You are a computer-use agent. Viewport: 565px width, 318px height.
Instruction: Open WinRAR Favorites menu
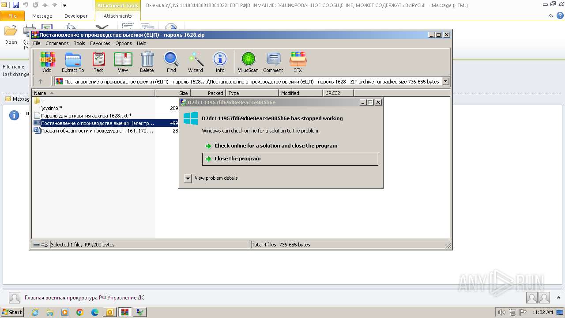click(x=100, y=43)
